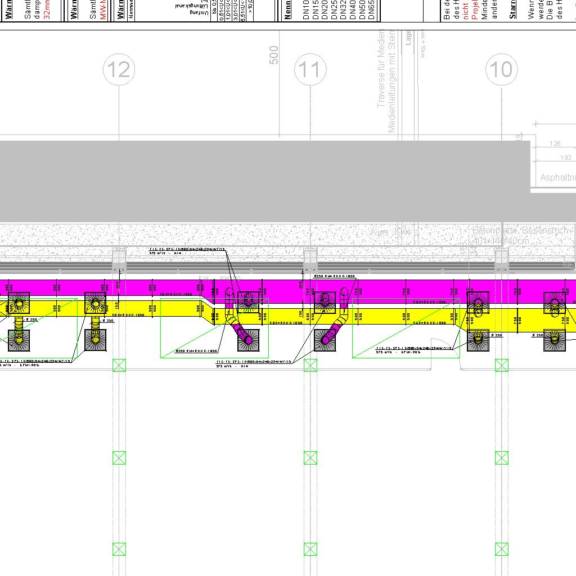This screenshot has height=576, width=576.
Task: Click the red "32mm" title block text
Action: coord(47,10)
